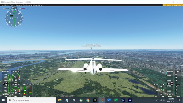Click the 2144 altitude readout below the tape
Screen dimensions: 183x103
[x=170, y=96]
